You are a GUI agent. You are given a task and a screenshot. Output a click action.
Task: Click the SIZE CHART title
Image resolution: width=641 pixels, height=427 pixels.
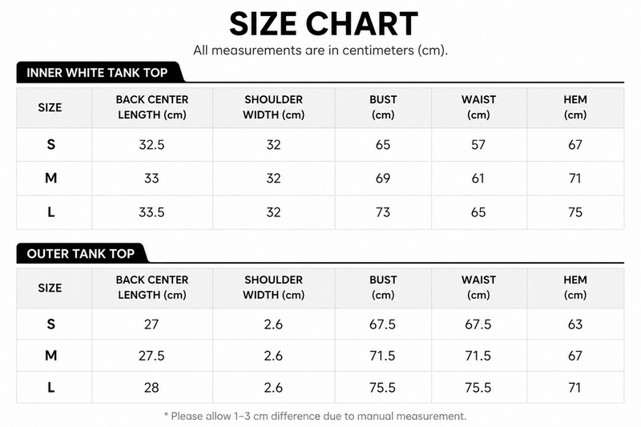(x=324, y=24)
